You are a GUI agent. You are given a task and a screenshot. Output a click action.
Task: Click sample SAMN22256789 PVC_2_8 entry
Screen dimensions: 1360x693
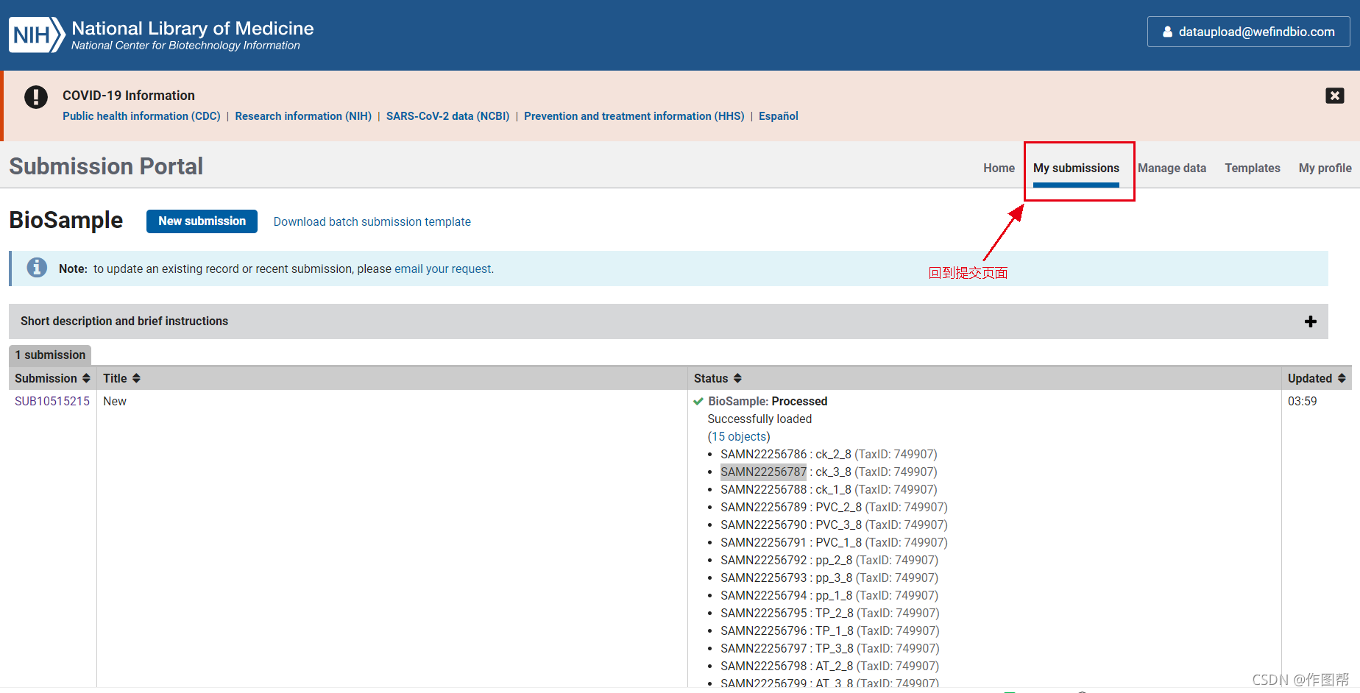click(x=834, y=507)
